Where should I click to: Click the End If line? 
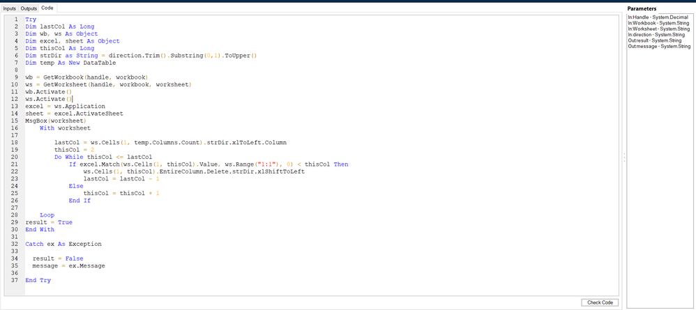coord(80,201)
